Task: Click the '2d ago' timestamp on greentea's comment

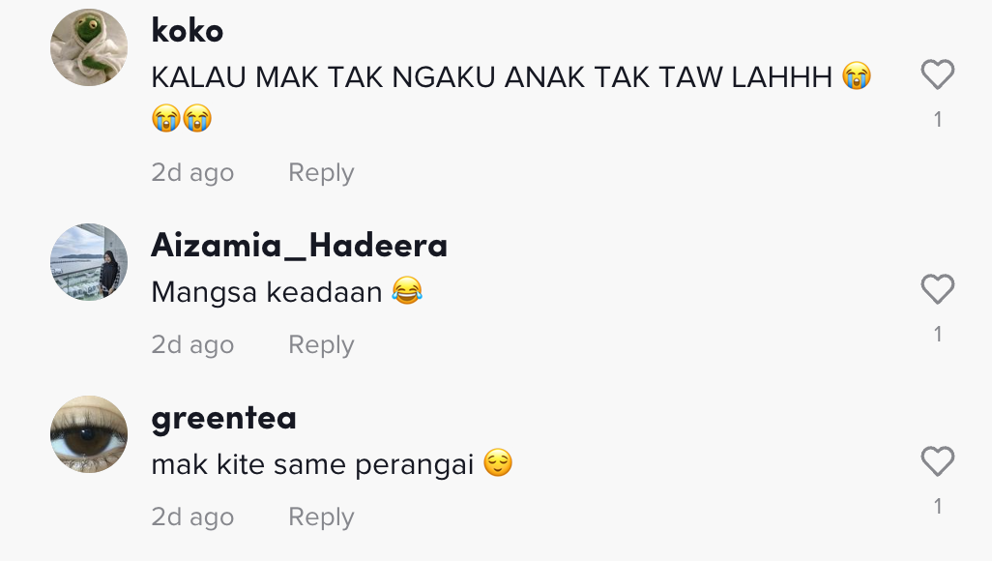Action: pos(192,517)
